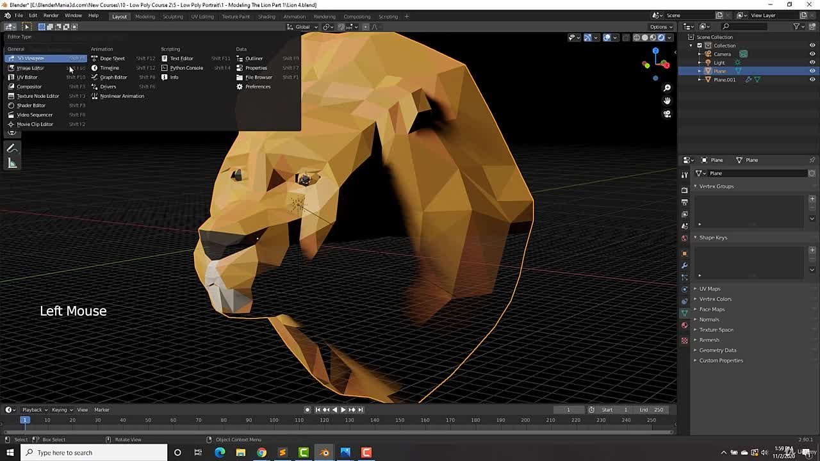Viewport: 820px width, 461px height.
Task: Select the Annotate pencil tool
Action: pyautogui.click(x=12, y=148)
